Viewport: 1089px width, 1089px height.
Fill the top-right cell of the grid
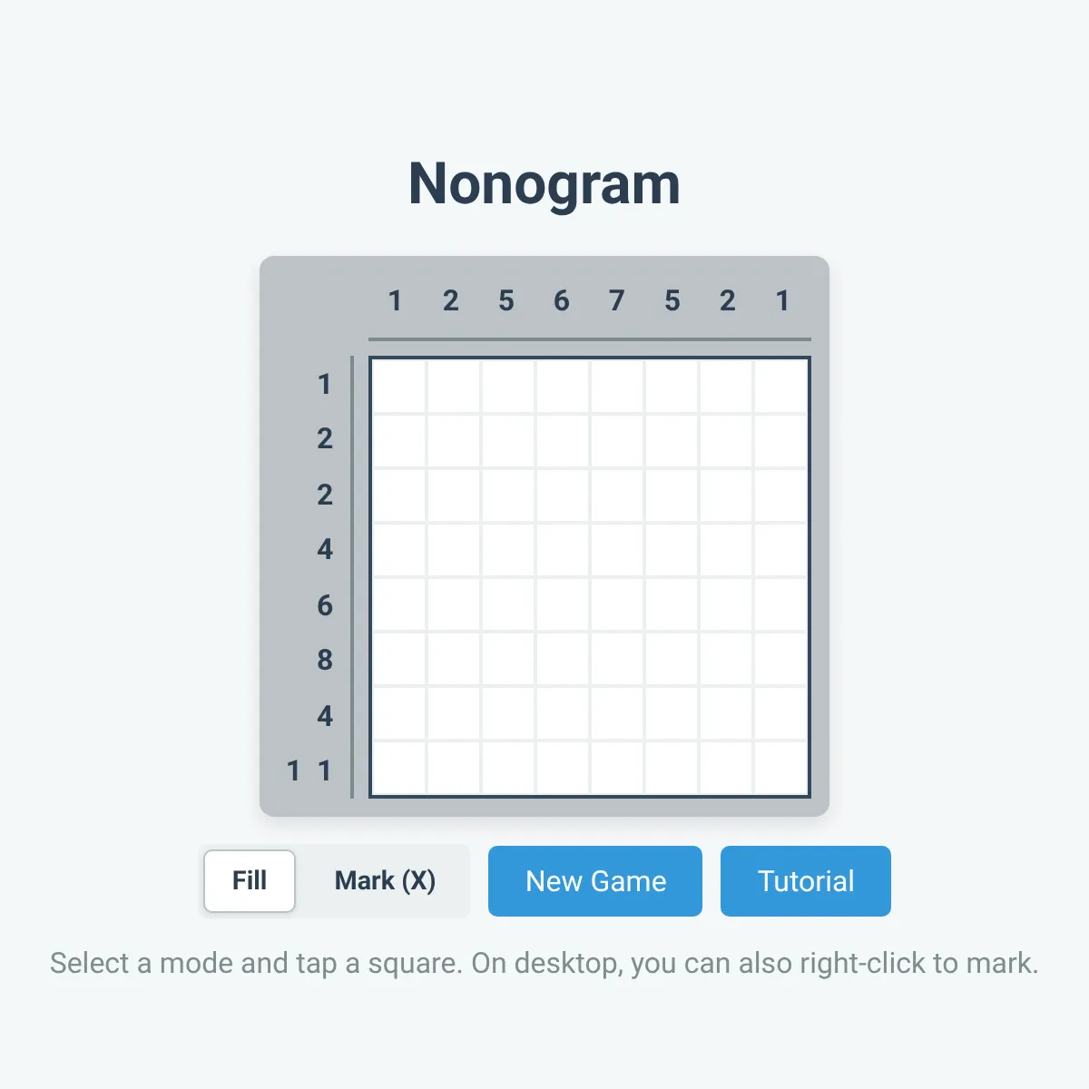(x=782, y=385)
